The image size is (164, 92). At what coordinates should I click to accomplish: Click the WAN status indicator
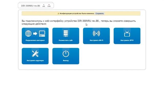tap(49, 6)
